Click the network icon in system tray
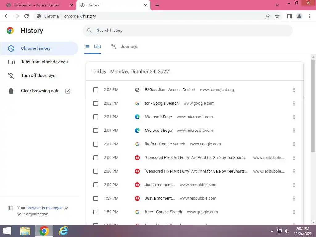Screen dimensions: 316x237 click(280, 231)
